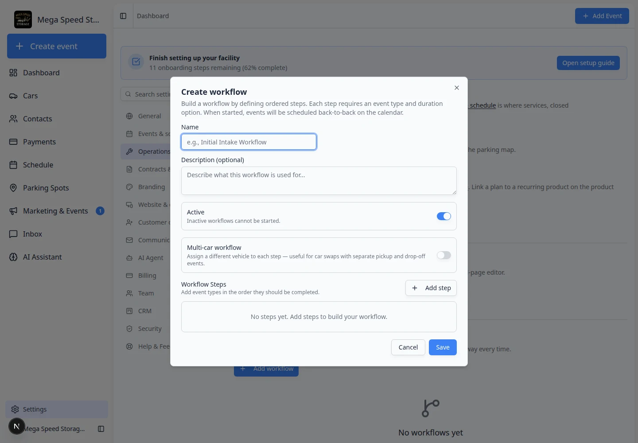Open the Contracts settings item
The height and width of the screenshot is (443, 638).
(145, 169)
